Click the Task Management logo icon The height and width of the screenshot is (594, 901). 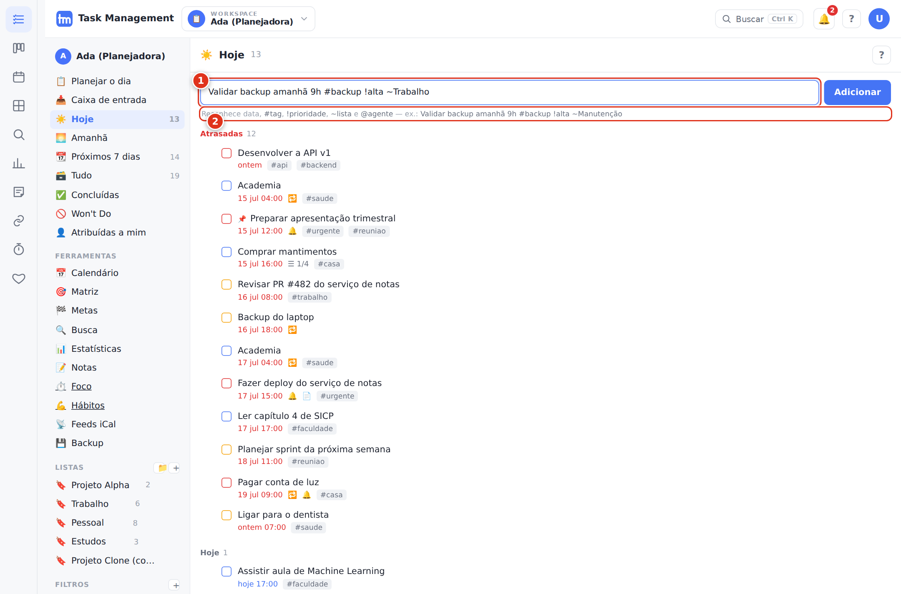pyautogui.click(x=64, y=19)
